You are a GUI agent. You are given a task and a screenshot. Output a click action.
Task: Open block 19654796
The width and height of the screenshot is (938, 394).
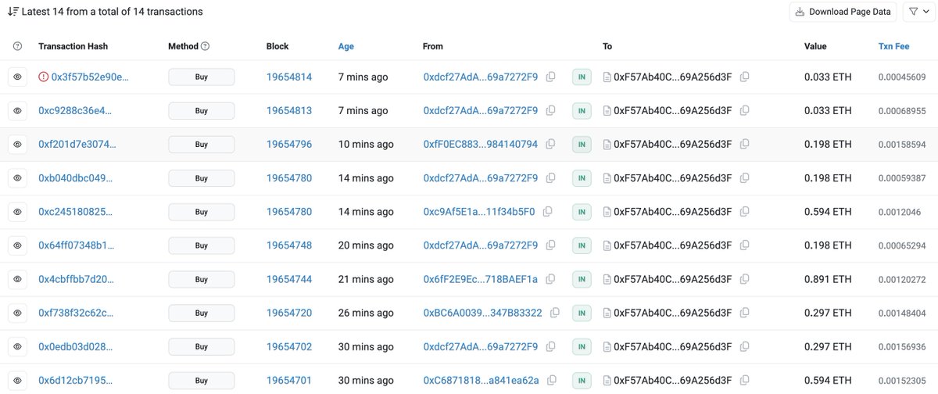click(x=289, y=145)
